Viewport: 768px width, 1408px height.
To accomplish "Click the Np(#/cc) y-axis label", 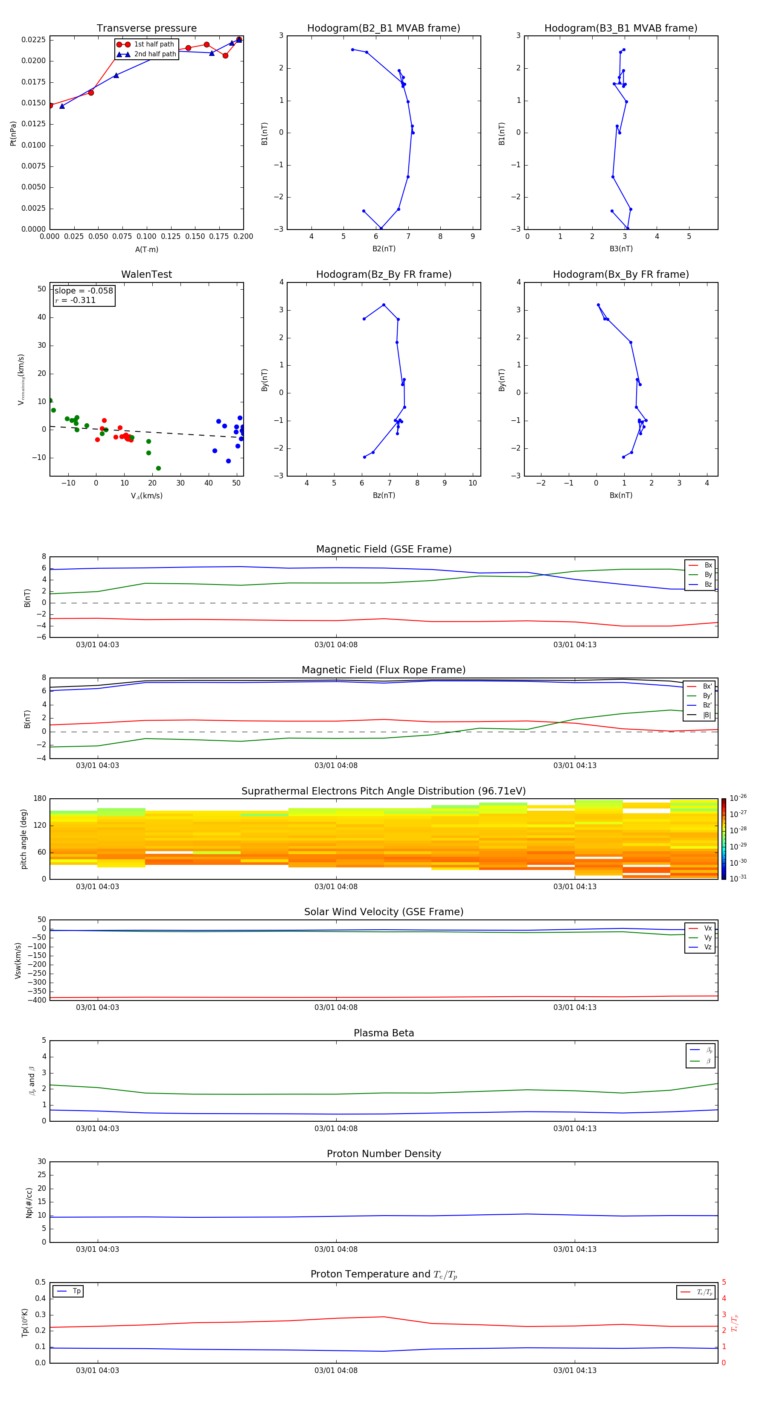I will click(29, 1202).
